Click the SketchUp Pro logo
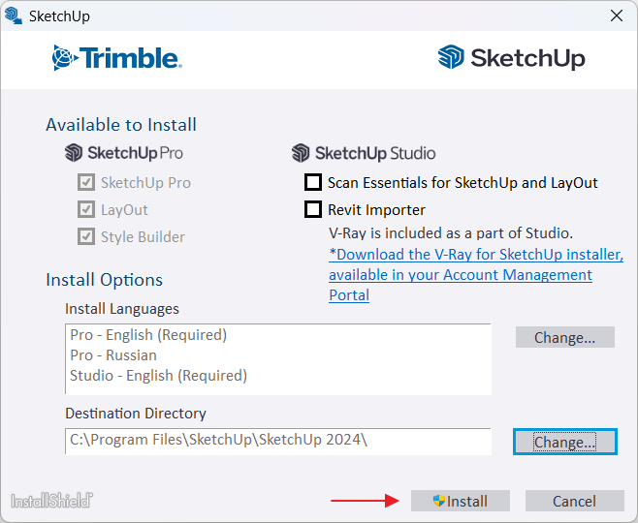Image resolution: width=638 pixels, height=523 pixels. 124,153
